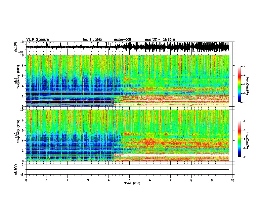Click the ch.3(V) axis label

[x=16, y=170]
